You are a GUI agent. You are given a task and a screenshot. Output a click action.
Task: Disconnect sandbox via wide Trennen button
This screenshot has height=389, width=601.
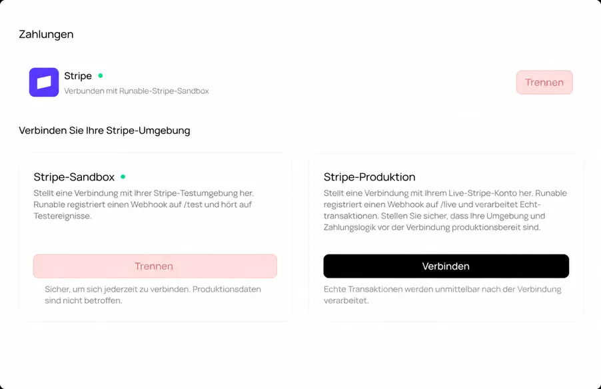click(155, 266)
